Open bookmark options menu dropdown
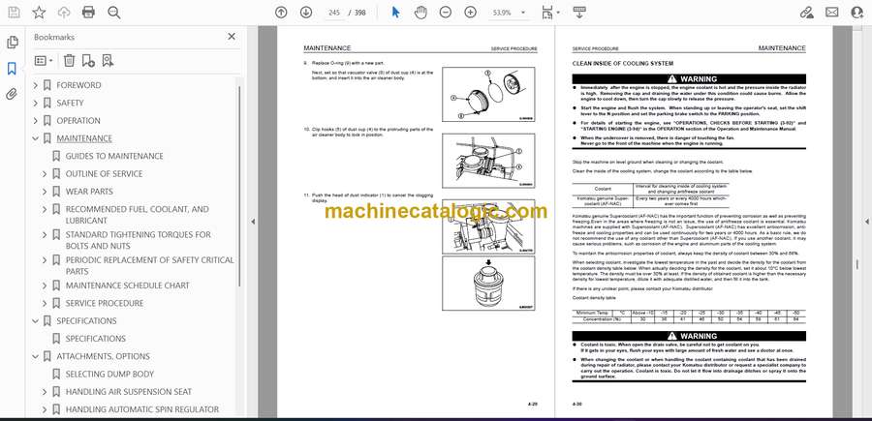Image resolution: width=872 pixels, height=421 pixels. coord(44,61)
